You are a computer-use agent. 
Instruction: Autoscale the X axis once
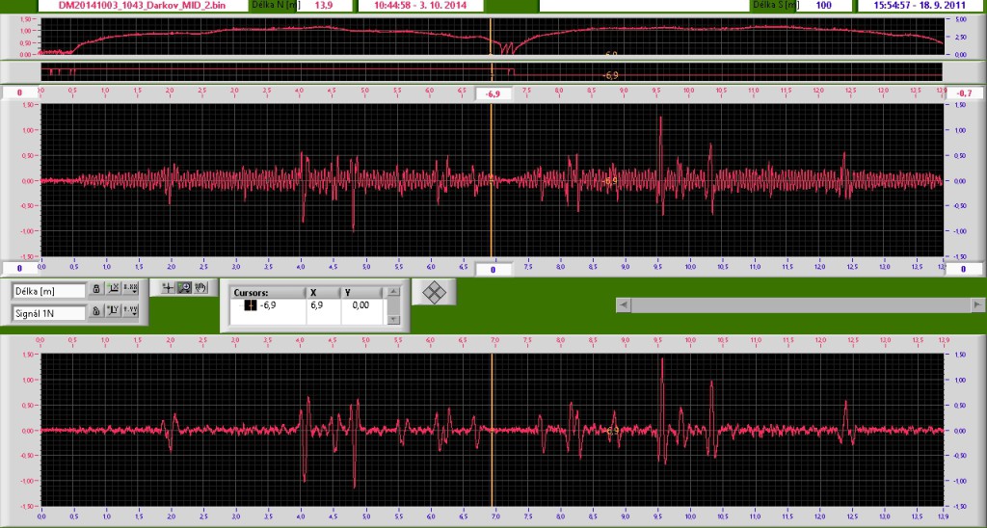tap(114, 289)
